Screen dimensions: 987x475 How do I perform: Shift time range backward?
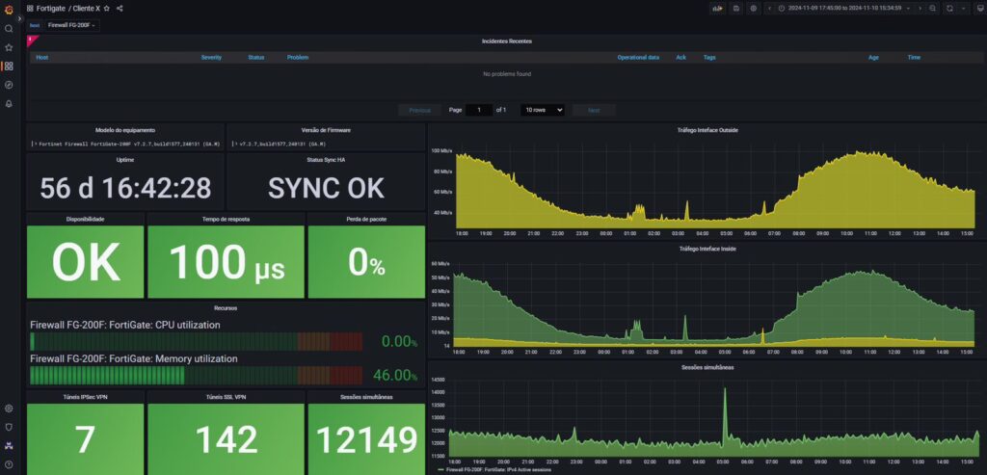770,8
